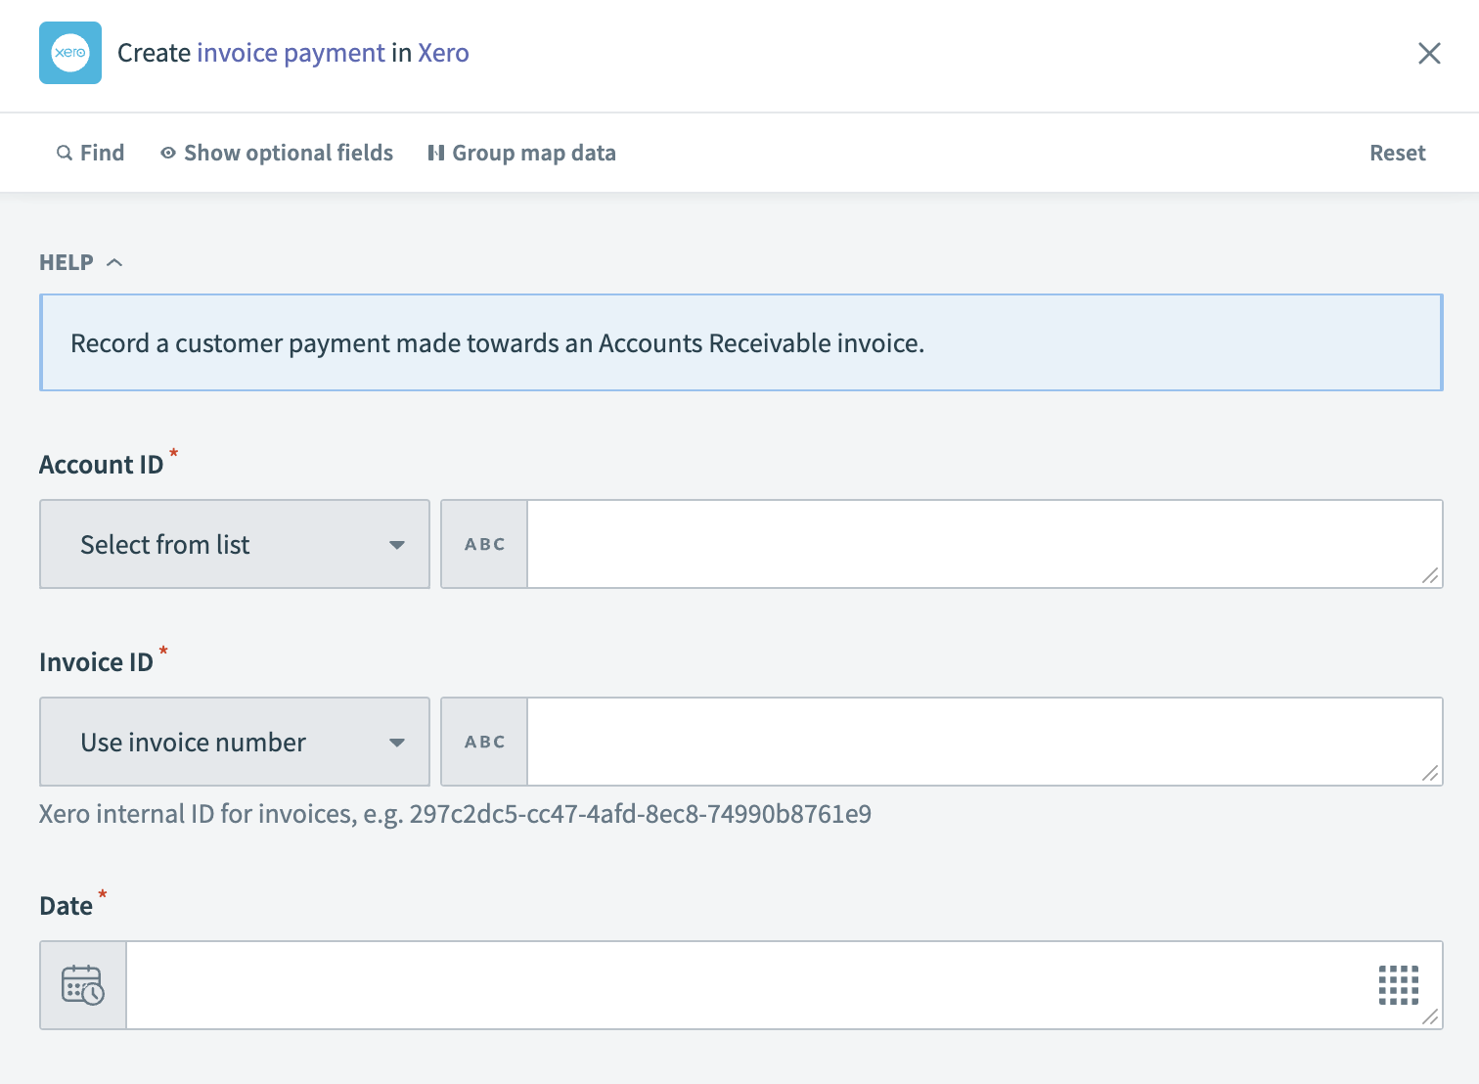This screenshot has height=1084, width=1479.
Task: Click the ABC mode icon for Invoice ID
Action: click(483, 742)
